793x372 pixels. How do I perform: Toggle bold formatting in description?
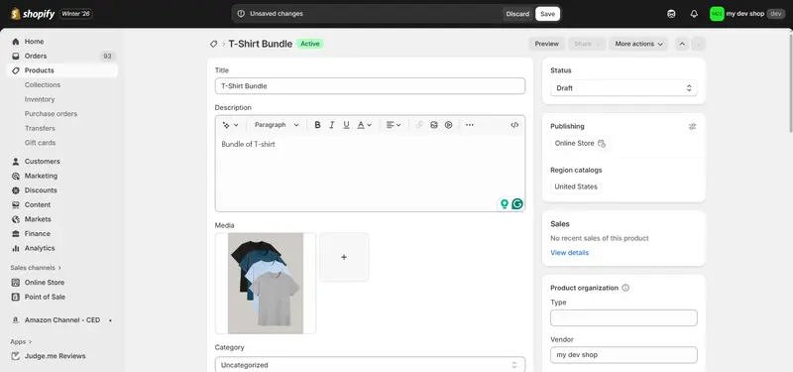(x=317, y=125)
